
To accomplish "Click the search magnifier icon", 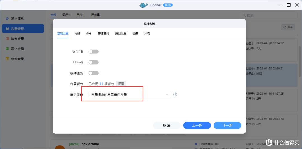I will point(244,15).
